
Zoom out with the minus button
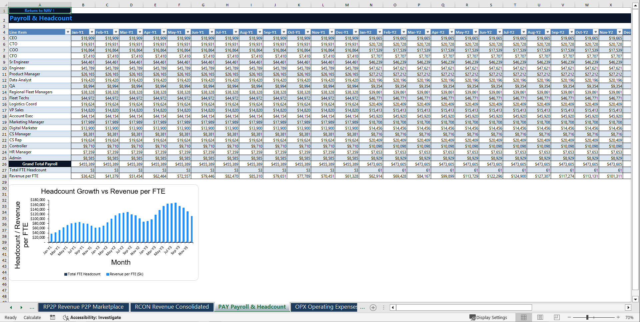click(x=569, y=317)
